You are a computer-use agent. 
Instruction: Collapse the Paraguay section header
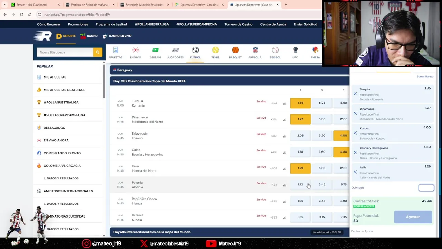point(230,70)
